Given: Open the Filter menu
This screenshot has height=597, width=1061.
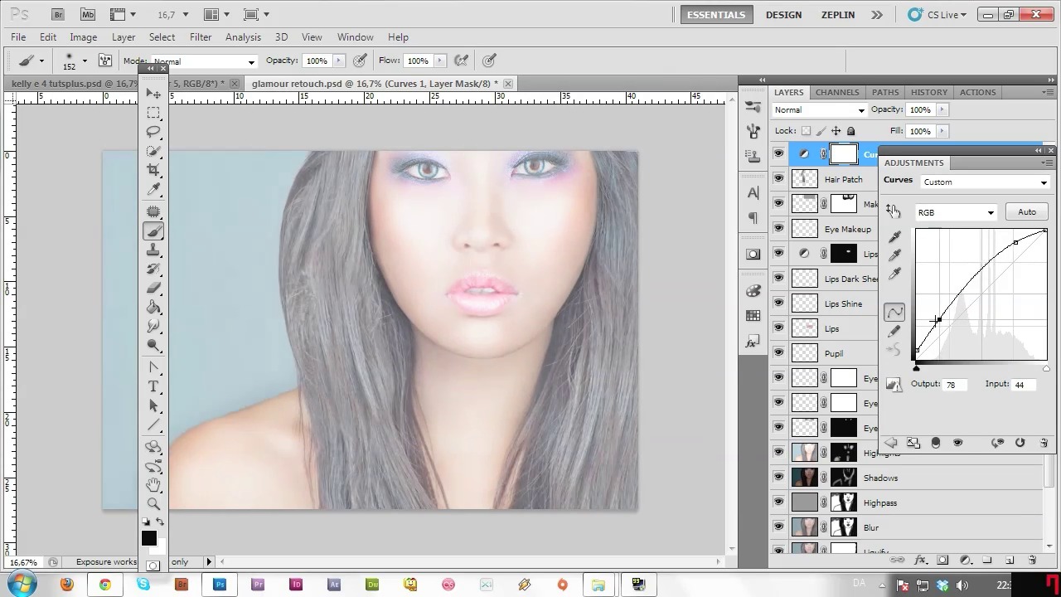Looking at the screenshot, I should [201, 37].
